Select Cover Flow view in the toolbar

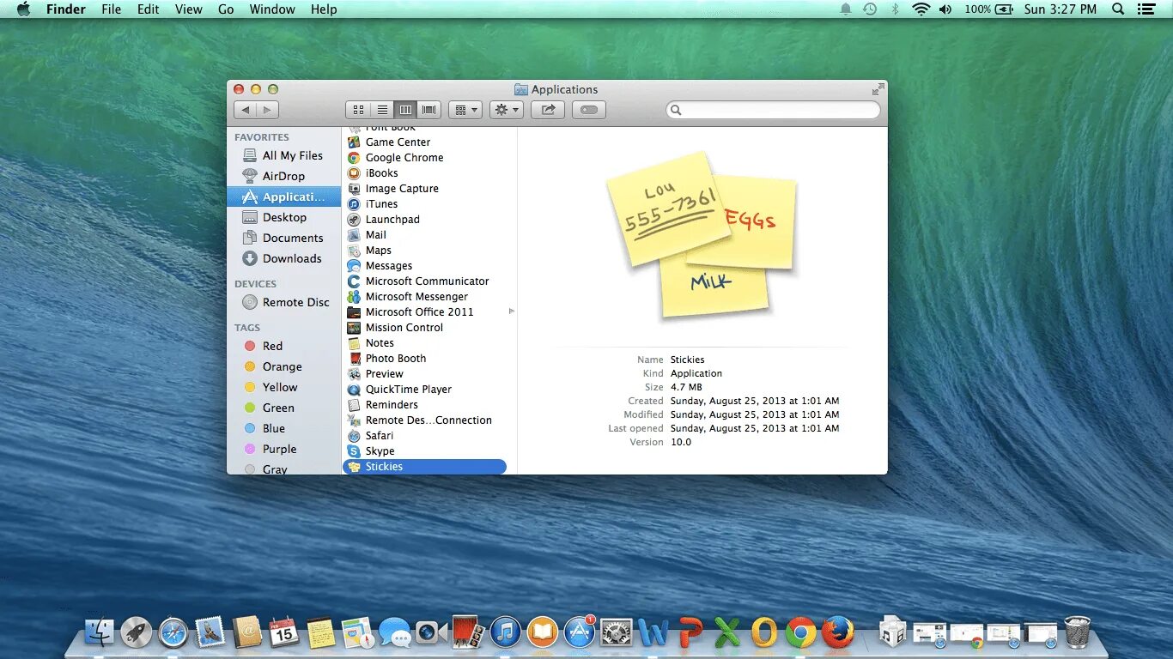(428, 109)
